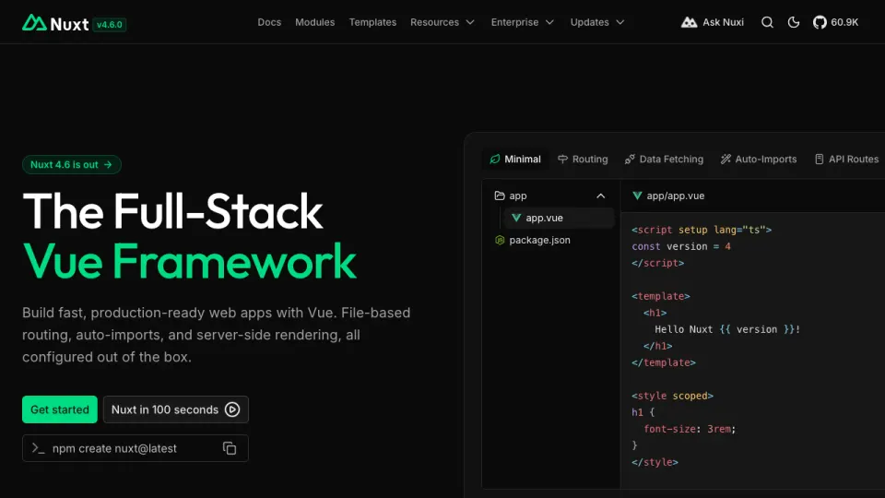Click the Nuxt logo in header
This screenshot has height=498, width=885.
[55, 23]
